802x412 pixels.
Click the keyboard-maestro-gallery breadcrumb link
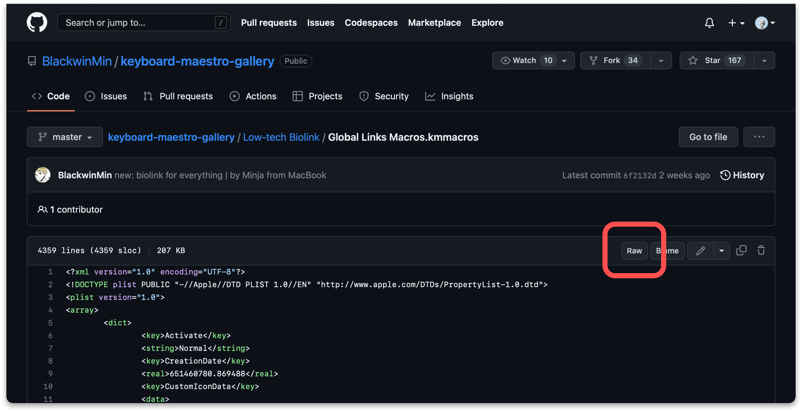[171, 137]
